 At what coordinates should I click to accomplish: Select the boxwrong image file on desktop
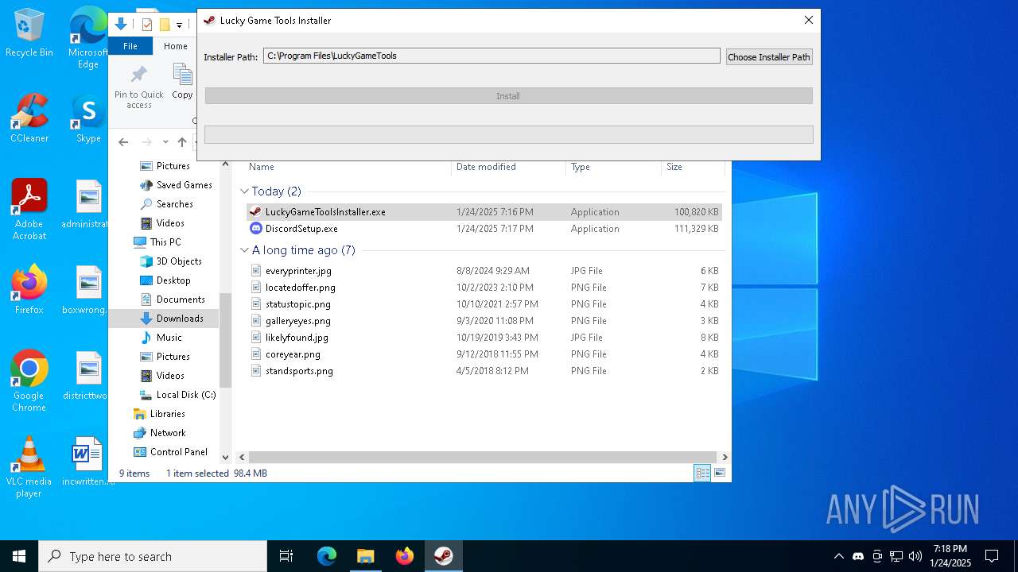[x=88, y=290]
